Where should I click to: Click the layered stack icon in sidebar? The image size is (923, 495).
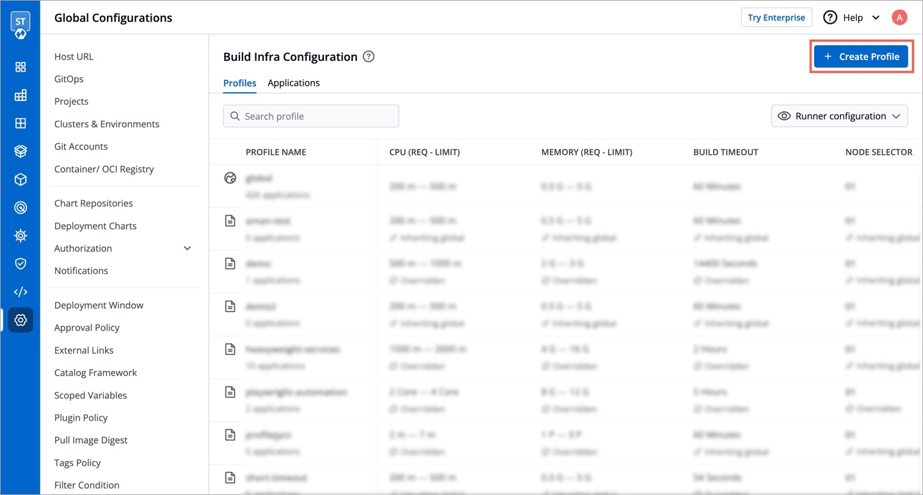click(20, 152)
